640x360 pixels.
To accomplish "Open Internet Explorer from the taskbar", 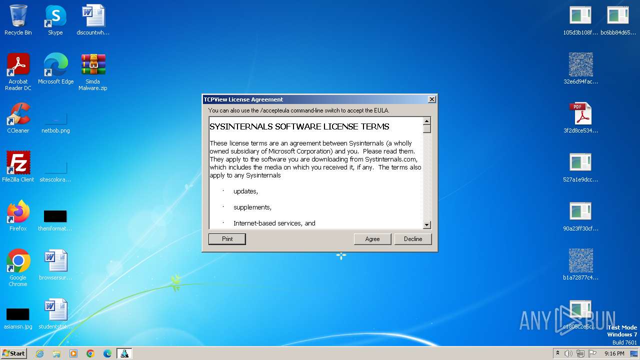I will (39, 353).
